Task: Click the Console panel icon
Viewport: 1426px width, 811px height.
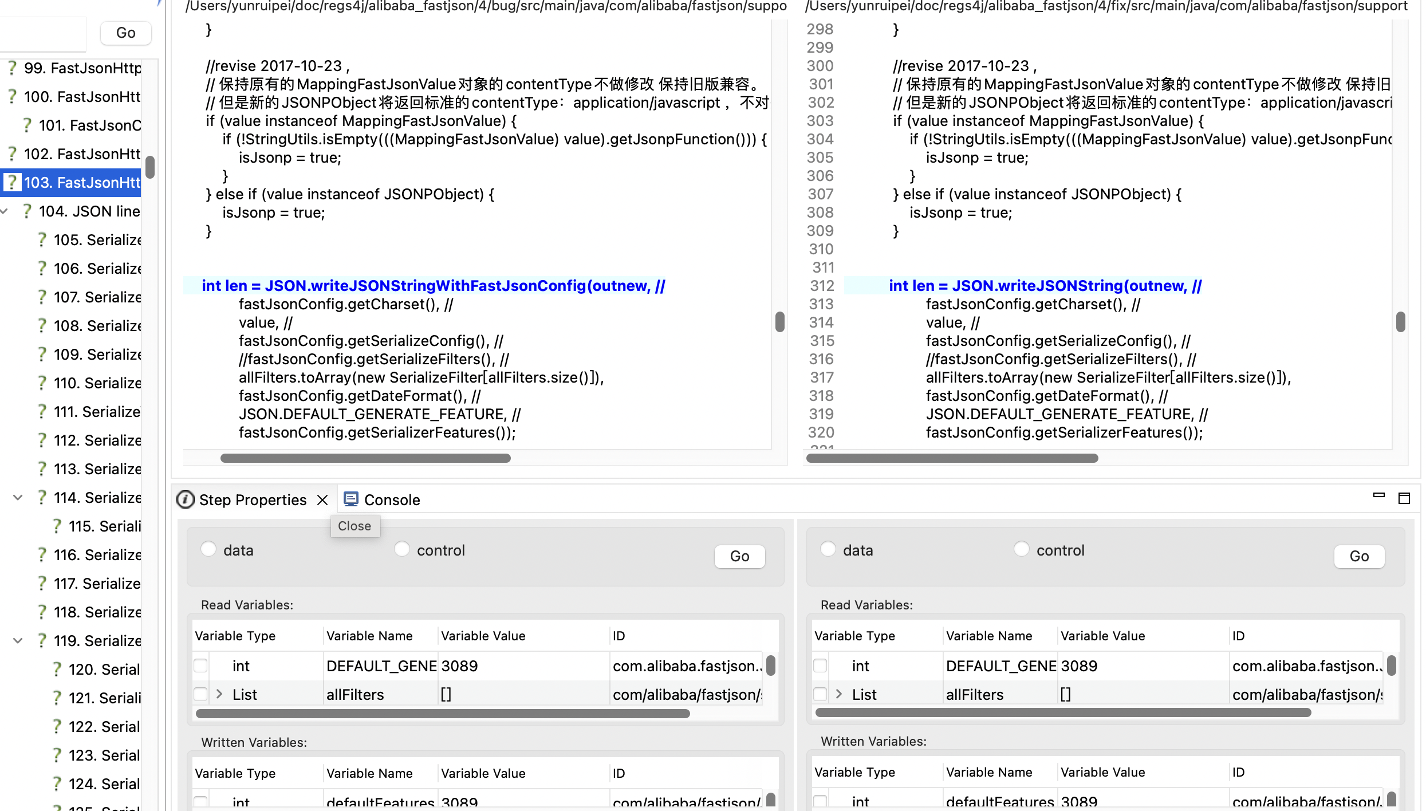Action: click(351, 499)
